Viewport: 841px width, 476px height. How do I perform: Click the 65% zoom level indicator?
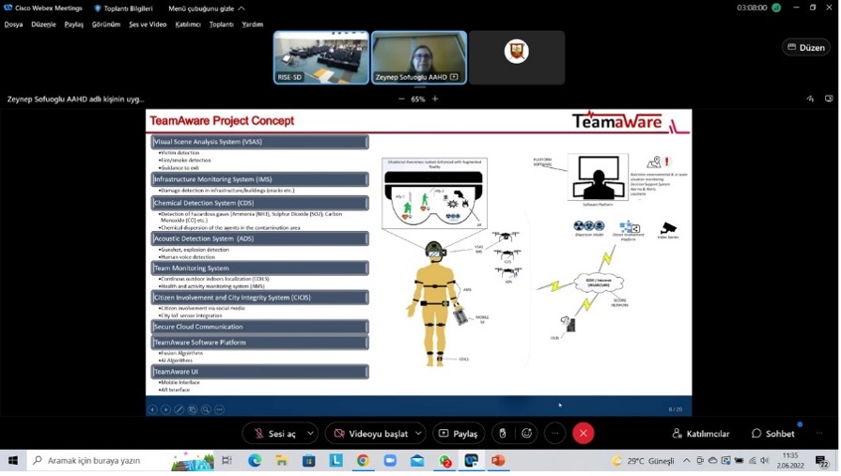tap(418, 99)
